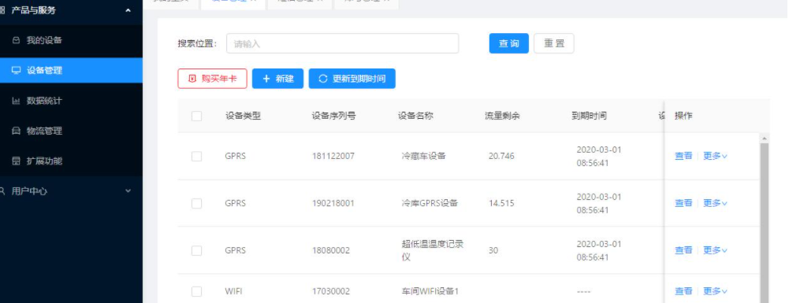Viewport: 789px width, 303px height.
Task: Click the 操作 column header
Action: tap(683, 116)
